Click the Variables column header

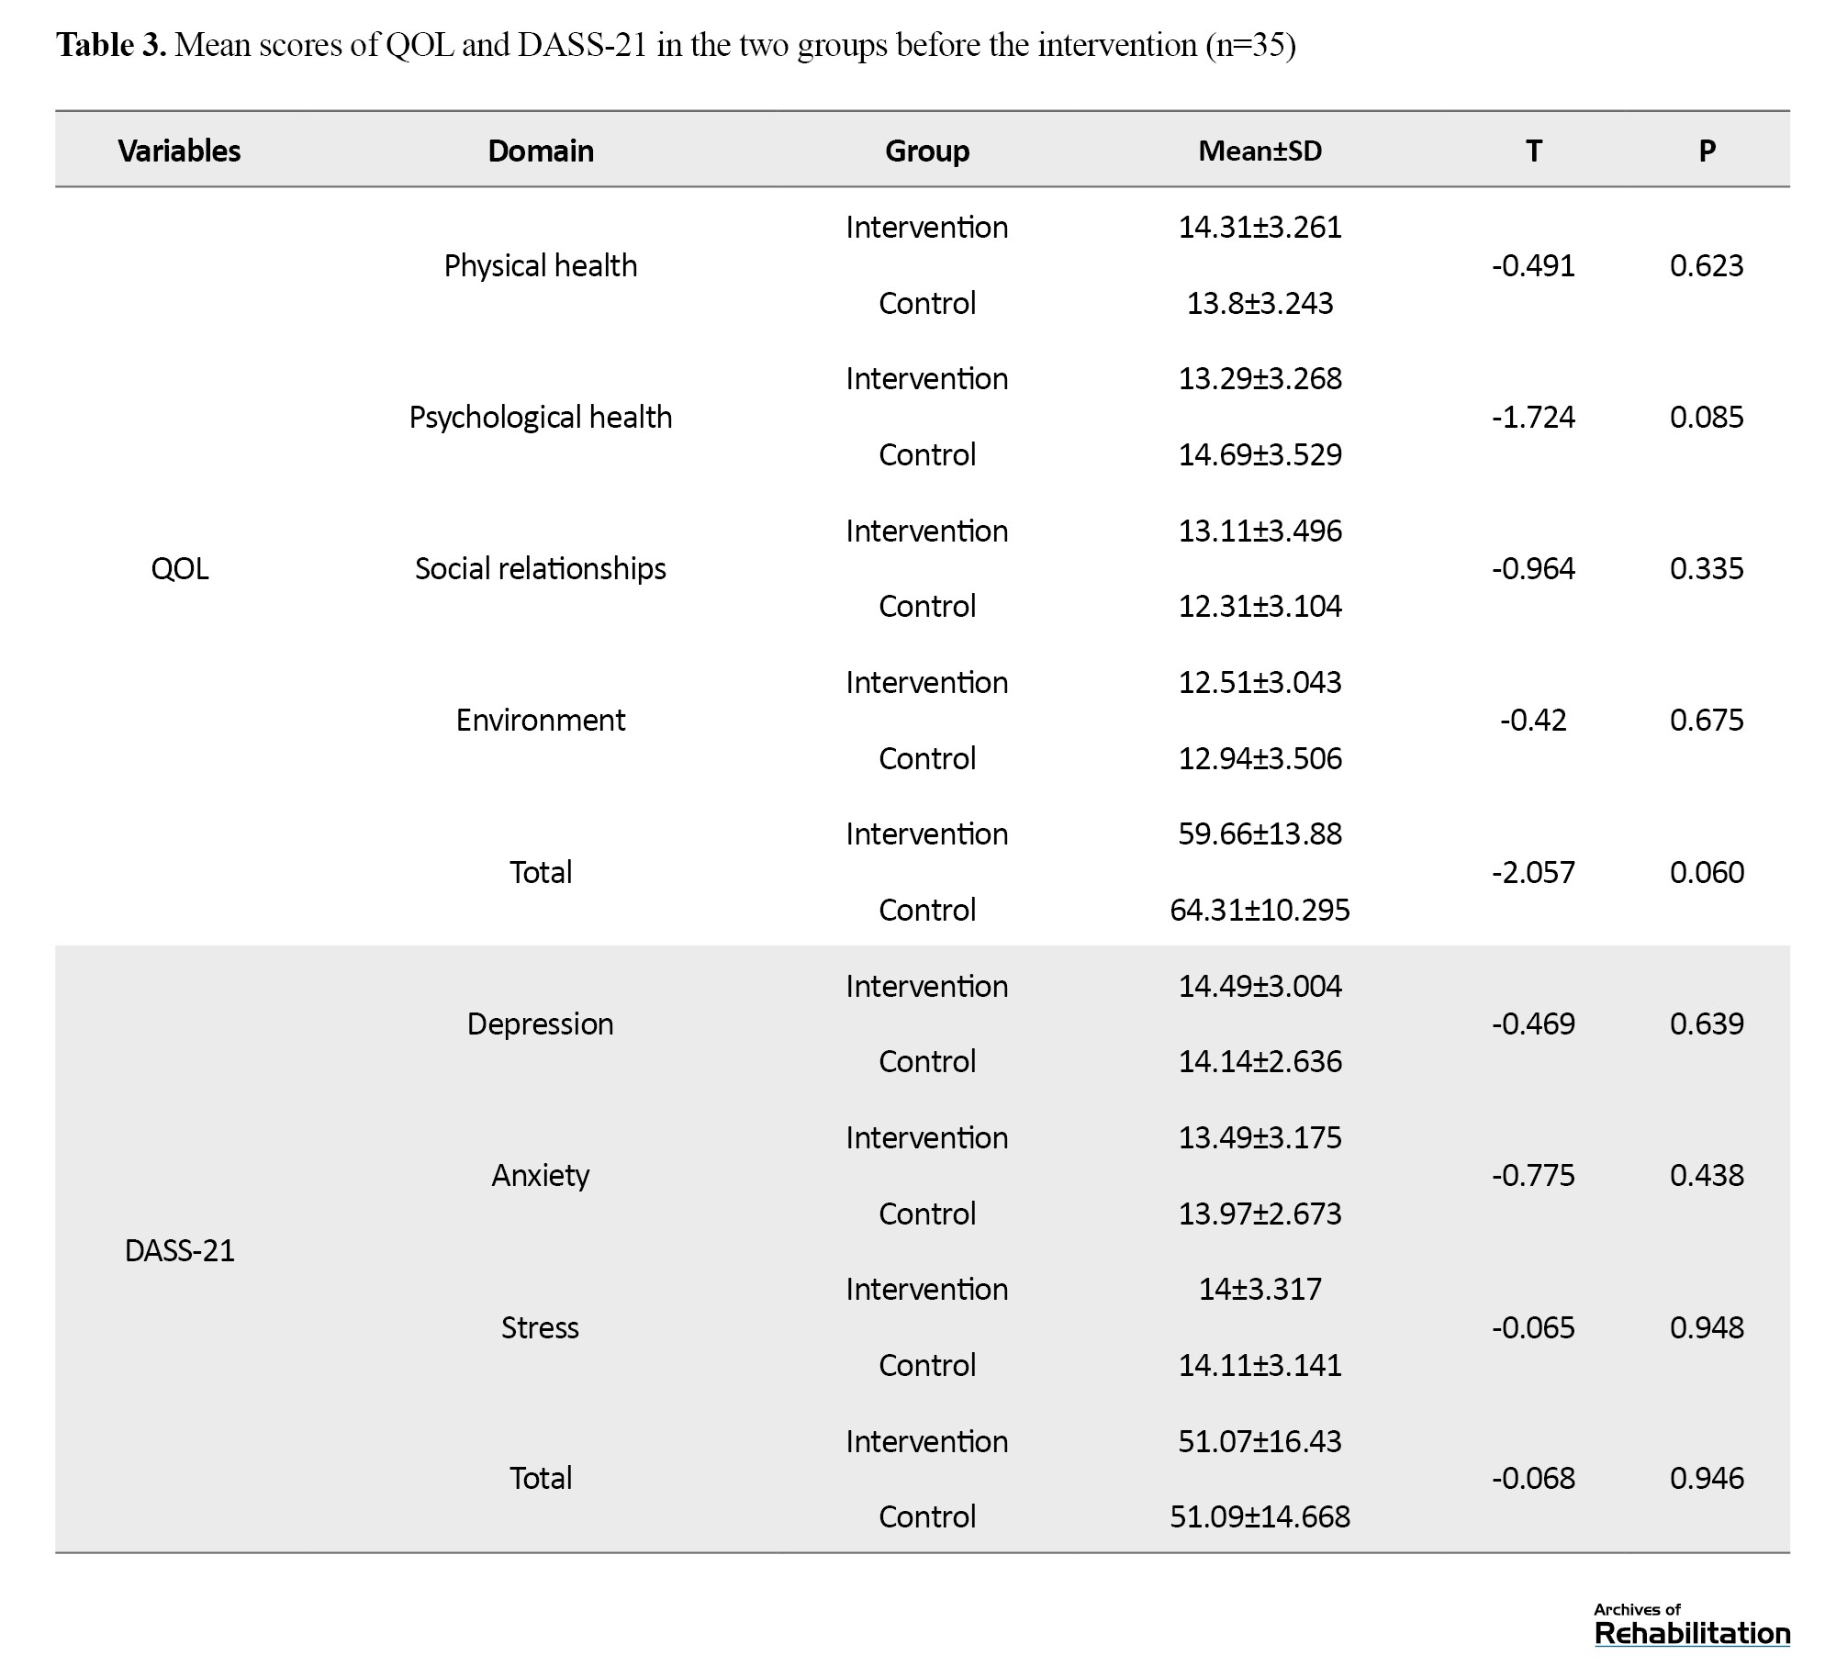(x=179, y=151)
